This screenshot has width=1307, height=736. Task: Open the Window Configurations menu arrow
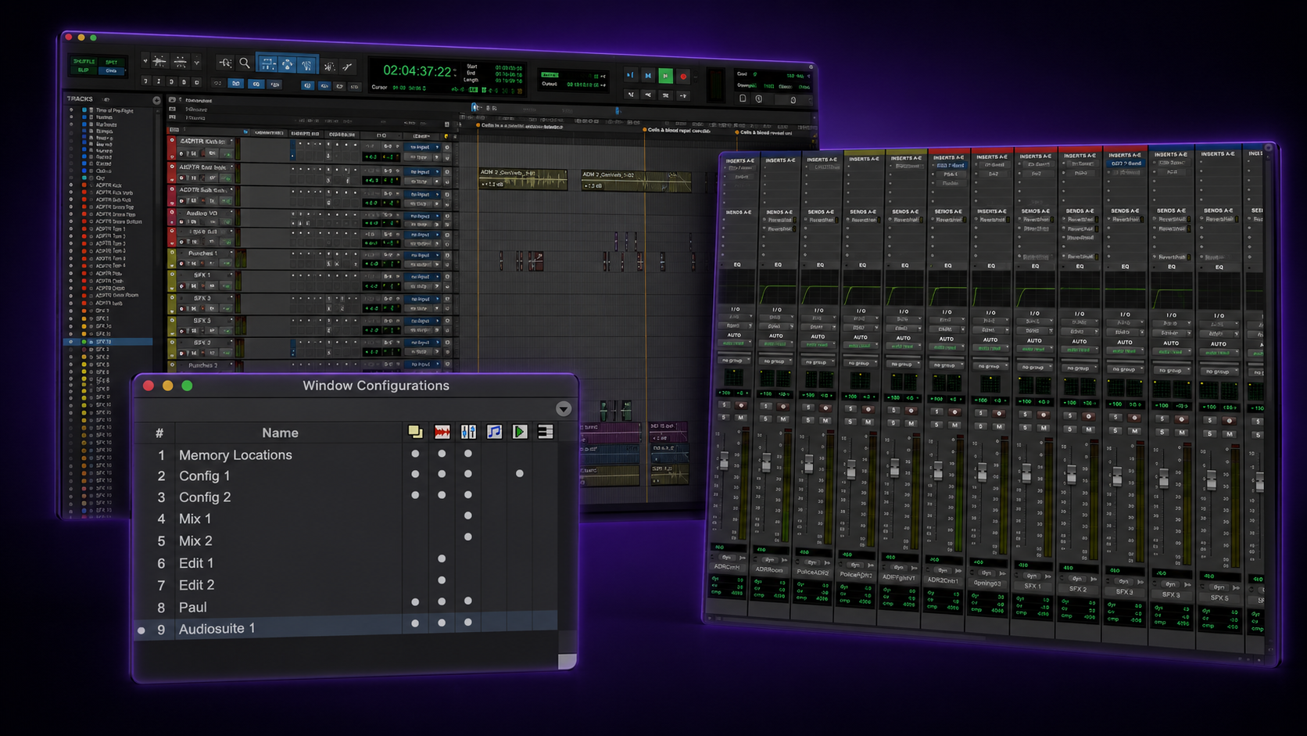tap(563, 409)
